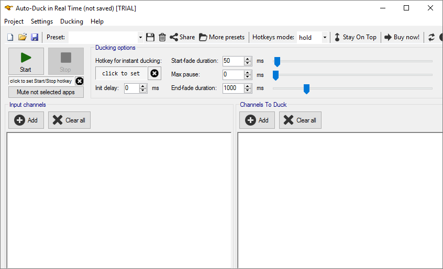The height and width of the screenshot is (269, 443).
Task: Decrease Init delay with the down arrow
Action: point(143,91)
